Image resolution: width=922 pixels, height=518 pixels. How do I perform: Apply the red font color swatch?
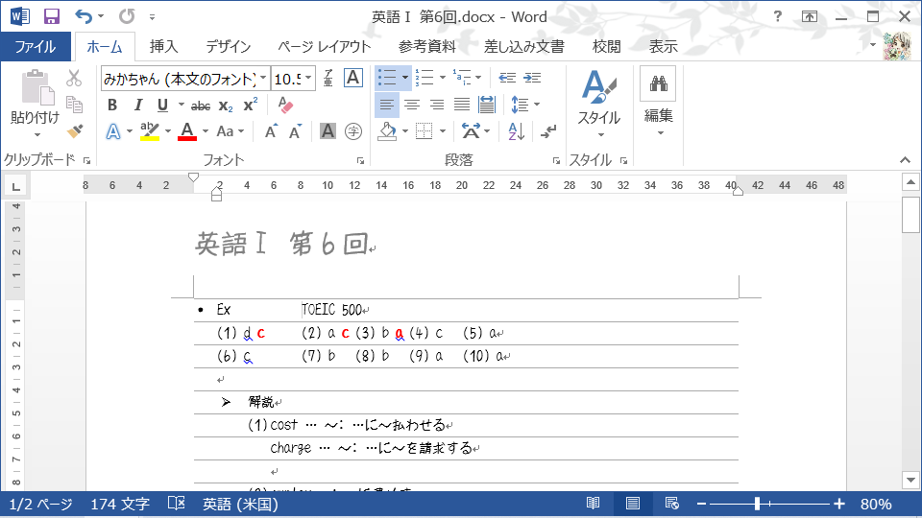187,131
